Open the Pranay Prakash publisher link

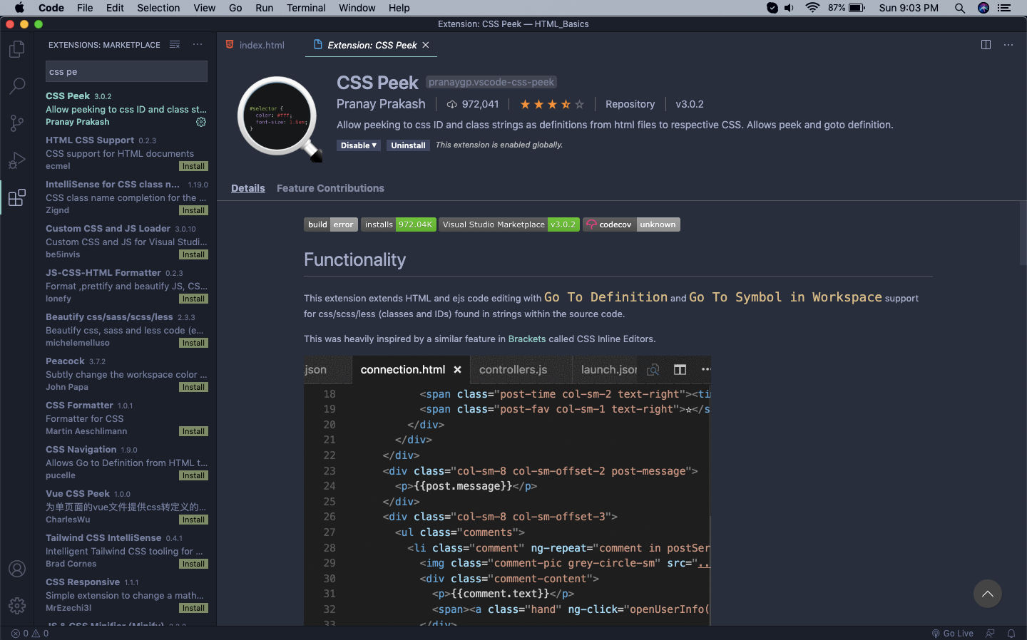click(381, 104)
